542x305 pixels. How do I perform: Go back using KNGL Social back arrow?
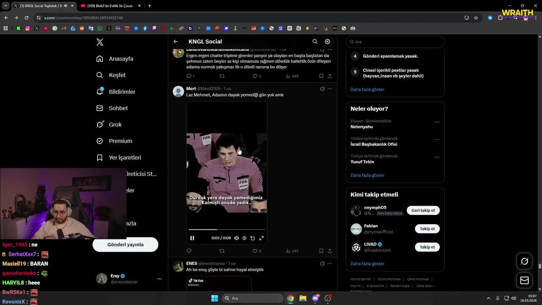pyautogui.click(x=176, y=42)
